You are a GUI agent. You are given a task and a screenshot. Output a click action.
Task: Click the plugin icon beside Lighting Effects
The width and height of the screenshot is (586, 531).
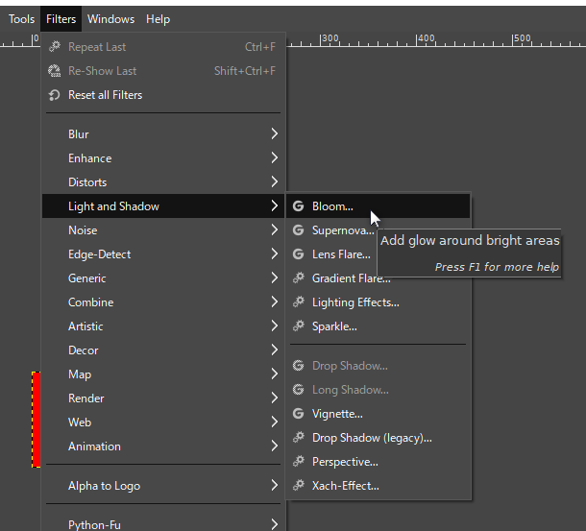299,302
